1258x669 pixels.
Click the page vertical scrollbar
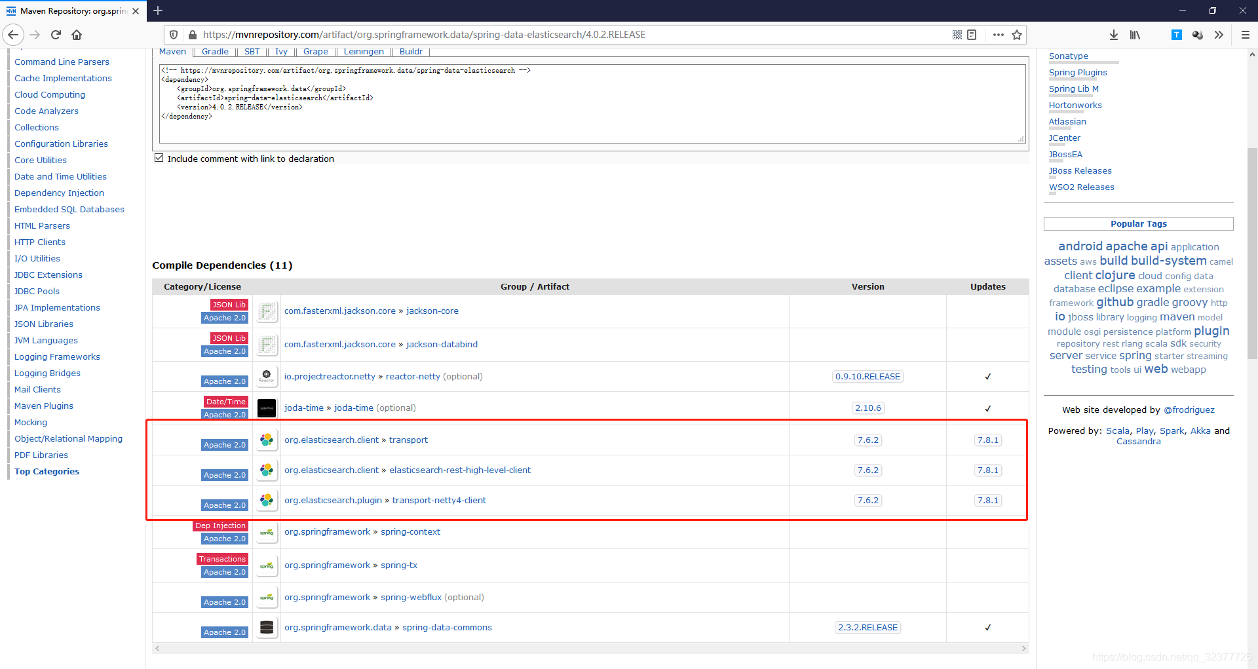[x=1252, y=254]
